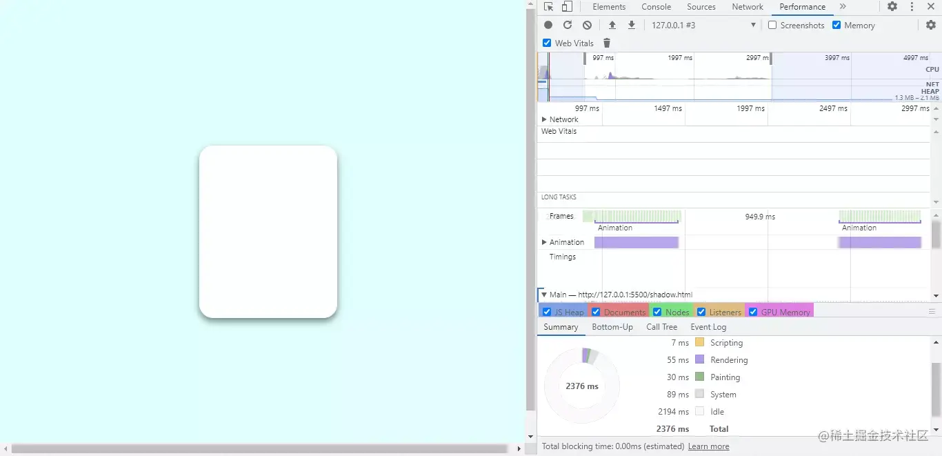
Task: Open the 127.0.0.1 #3 recording dropdown
Action: [x=703, y=25]
